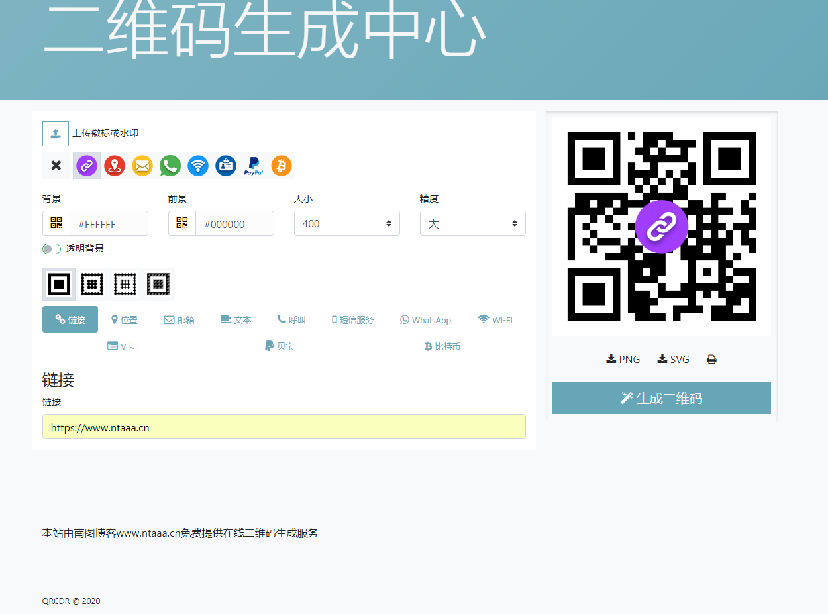Open the 大小 size dropdown
This screenshot has height=614, width=828.
[x=346, y=223]
